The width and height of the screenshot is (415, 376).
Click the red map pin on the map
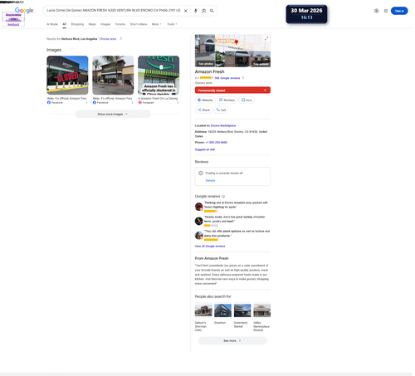click(x=237, y=42)
